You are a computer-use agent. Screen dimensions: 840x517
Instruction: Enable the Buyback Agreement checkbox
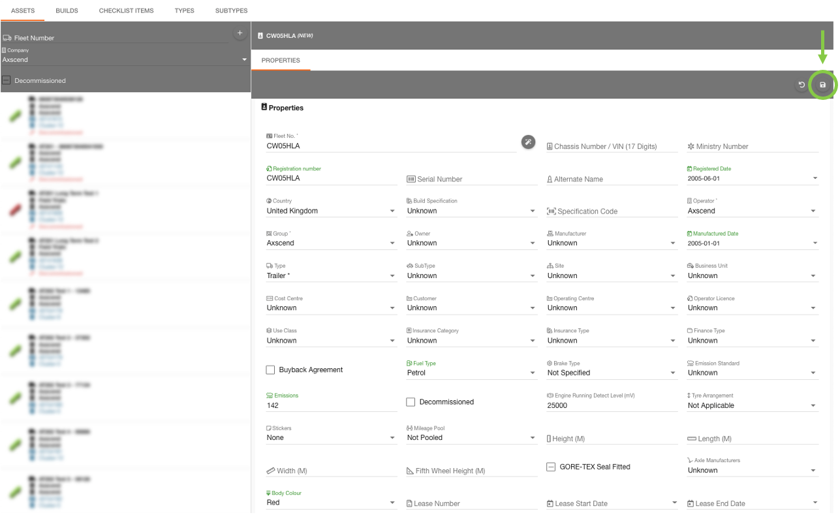[x=270, y=370]
